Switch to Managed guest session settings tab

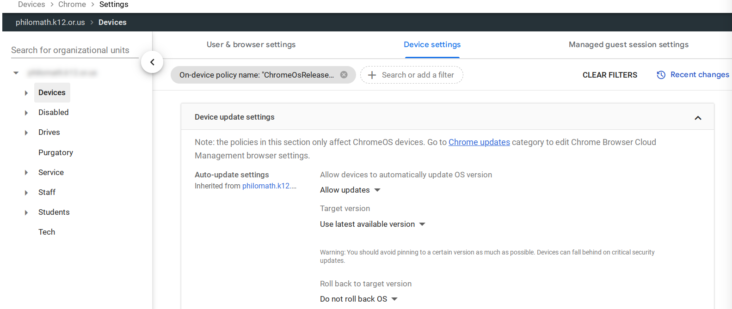coord(628,45)
